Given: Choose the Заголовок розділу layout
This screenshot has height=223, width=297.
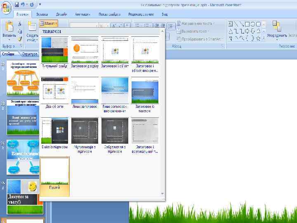Looking at the screenshot, I should (x=85, y=52).
